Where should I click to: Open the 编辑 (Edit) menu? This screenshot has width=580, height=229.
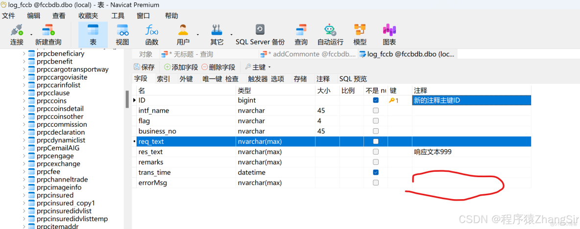pos(34,16)
